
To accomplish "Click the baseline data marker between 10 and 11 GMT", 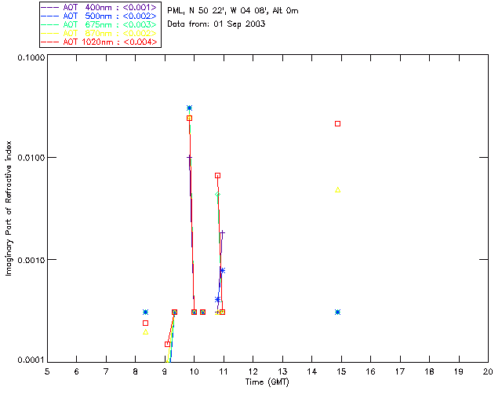I will (x=202, y=312).
